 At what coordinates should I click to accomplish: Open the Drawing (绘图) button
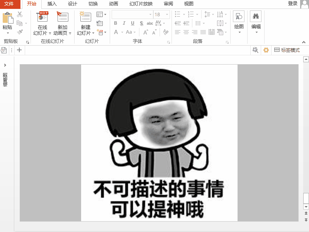click(239, 22)
